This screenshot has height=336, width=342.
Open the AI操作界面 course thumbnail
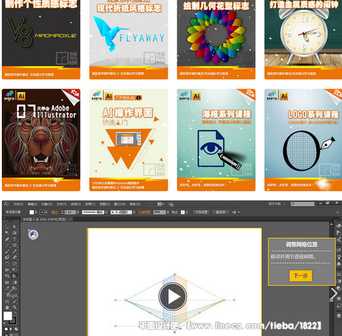[x=129, y=140]
